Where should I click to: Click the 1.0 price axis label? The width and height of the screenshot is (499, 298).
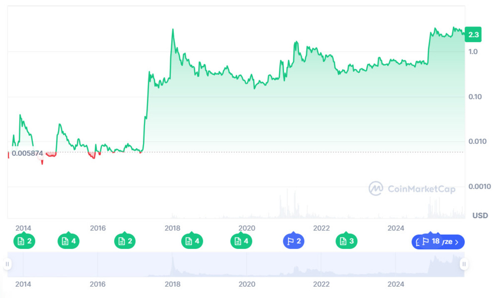[x=472, y=52]
